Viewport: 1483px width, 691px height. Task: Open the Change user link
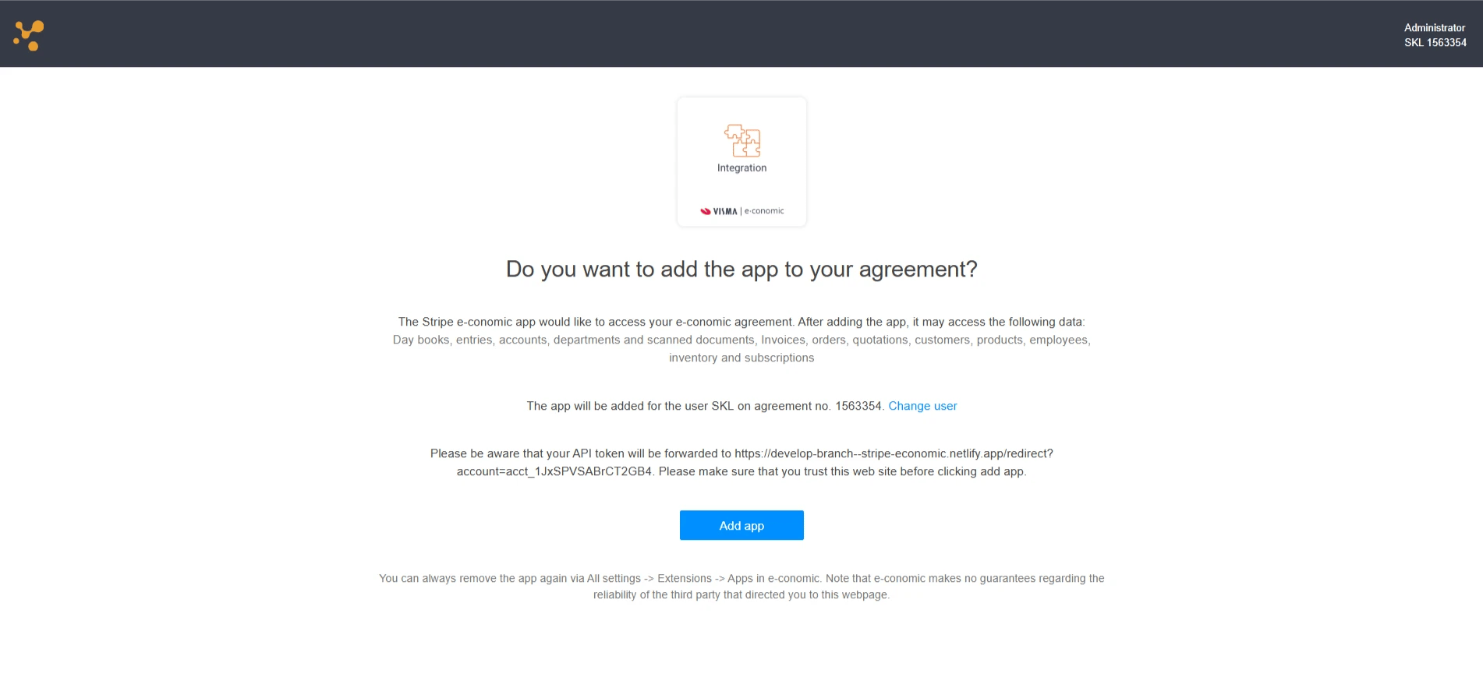click(x=922, y=406)
